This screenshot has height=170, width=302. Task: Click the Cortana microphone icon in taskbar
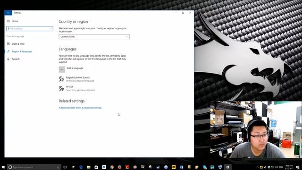tap(58, 167)
